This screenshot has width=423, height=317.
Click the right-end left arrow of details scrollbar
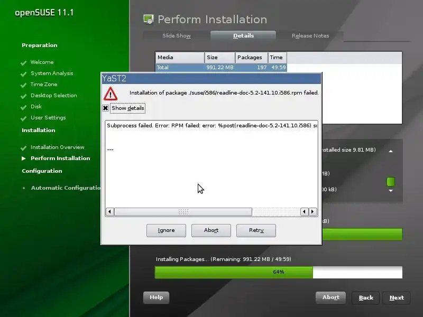tap(305, 212)
